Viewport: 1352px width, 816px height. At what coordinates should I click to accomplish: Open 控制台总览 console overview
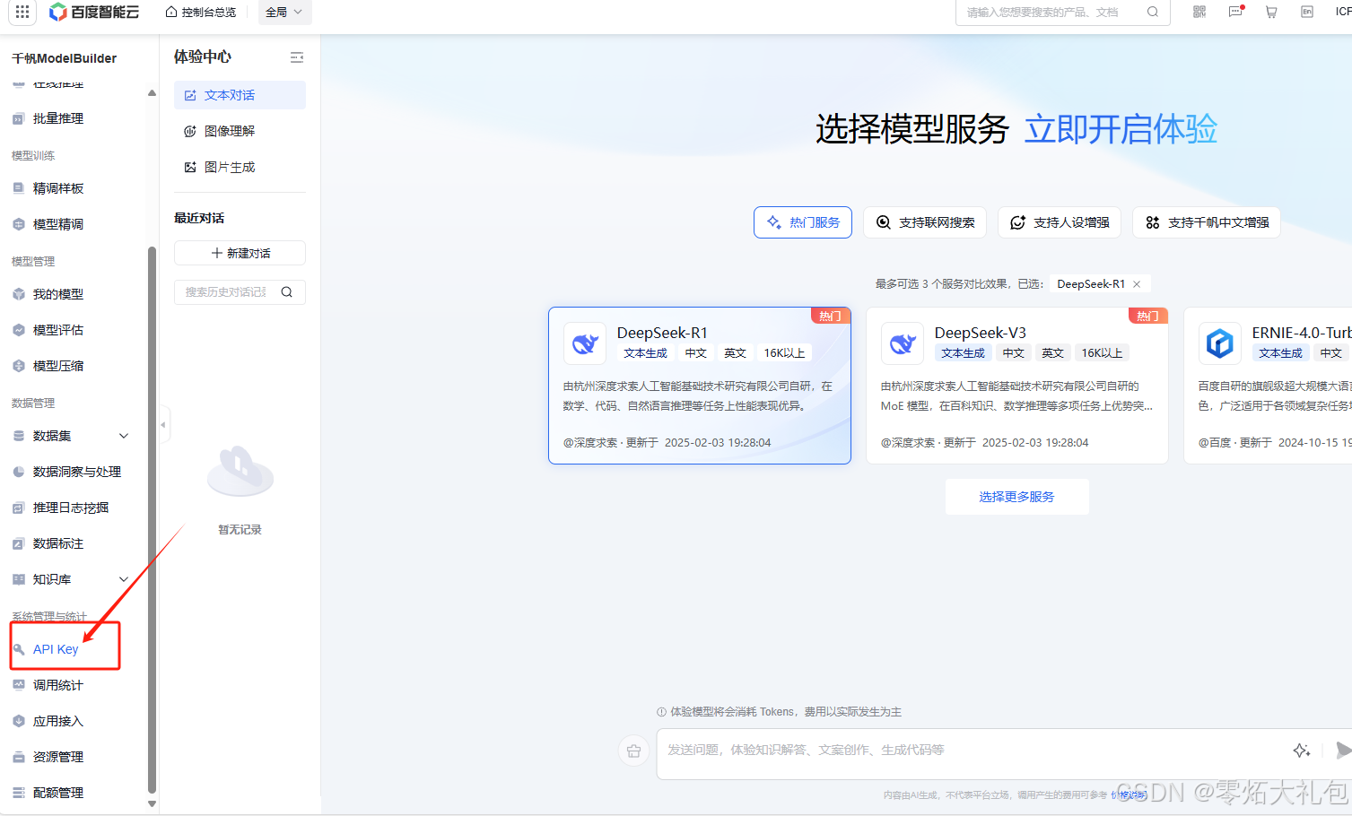tap(201, 12)
